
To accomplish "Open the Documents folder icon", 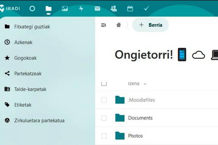I will click(x=120, y=118).
